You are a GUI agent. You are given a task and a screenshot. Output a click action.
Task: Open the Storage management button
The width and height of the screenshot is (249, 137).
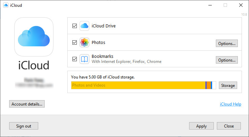228,85
